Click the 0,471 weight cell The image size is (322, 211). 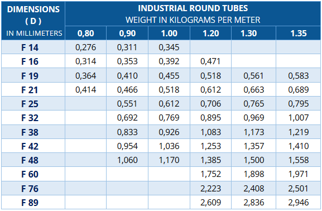coord(211,61)
